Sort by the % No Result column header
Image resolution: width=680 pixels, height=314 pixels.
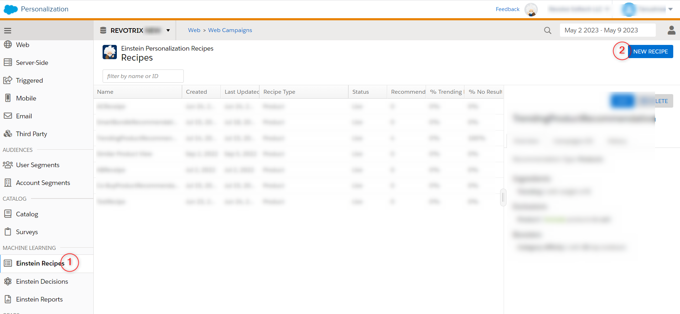tap(484, 92)
